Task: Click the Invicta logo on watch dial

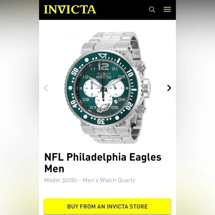Action: [x=104, y=76]
